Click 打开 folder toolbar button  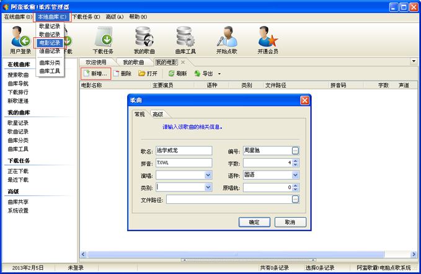(x=148, y=74)
